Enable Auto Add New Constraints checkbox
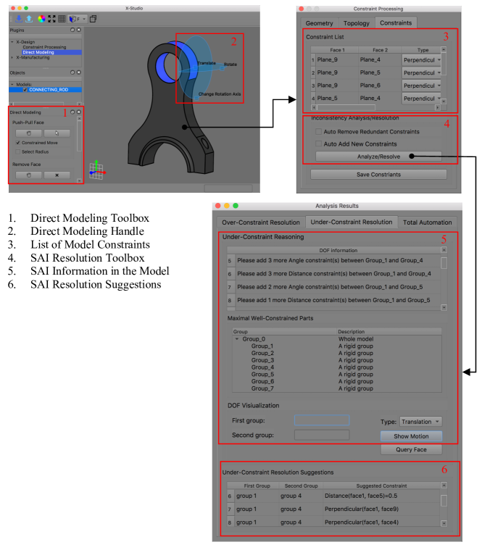This screenshot has height=550, width=482. click(318, 143)
